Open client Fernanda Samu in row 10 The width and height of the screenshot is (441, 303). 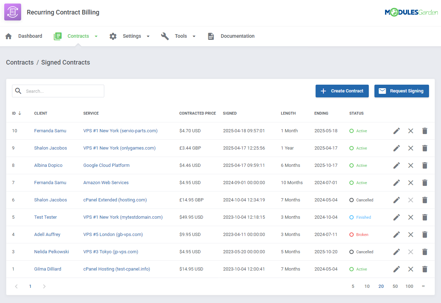[50, 131]
